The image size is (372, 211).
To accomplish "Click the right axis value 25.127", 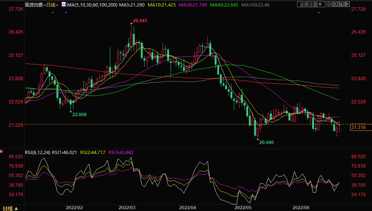I will pos(358,55).
